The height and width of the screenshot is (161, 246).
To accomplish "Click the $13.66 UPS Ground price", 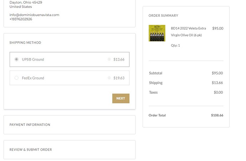I will click(119, 59).
